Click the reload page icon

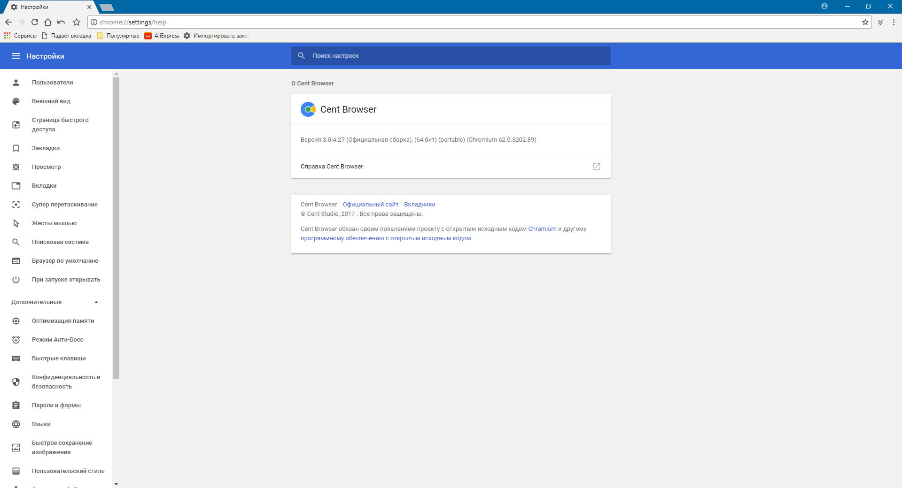click(x=34, y=22)
